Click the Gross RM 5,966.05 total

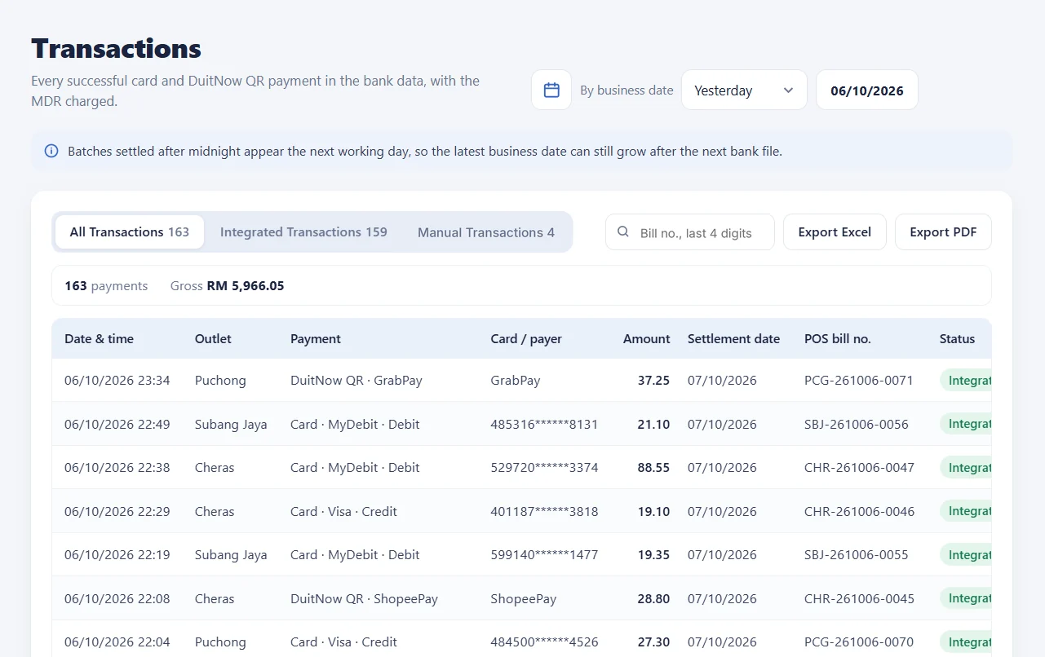[228, 286]
